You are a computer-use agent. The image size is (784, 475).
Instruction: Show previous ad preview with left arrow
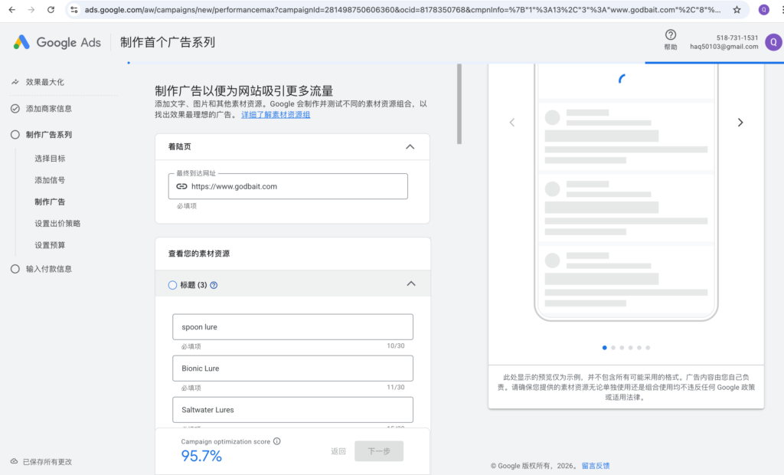(512, 123)
